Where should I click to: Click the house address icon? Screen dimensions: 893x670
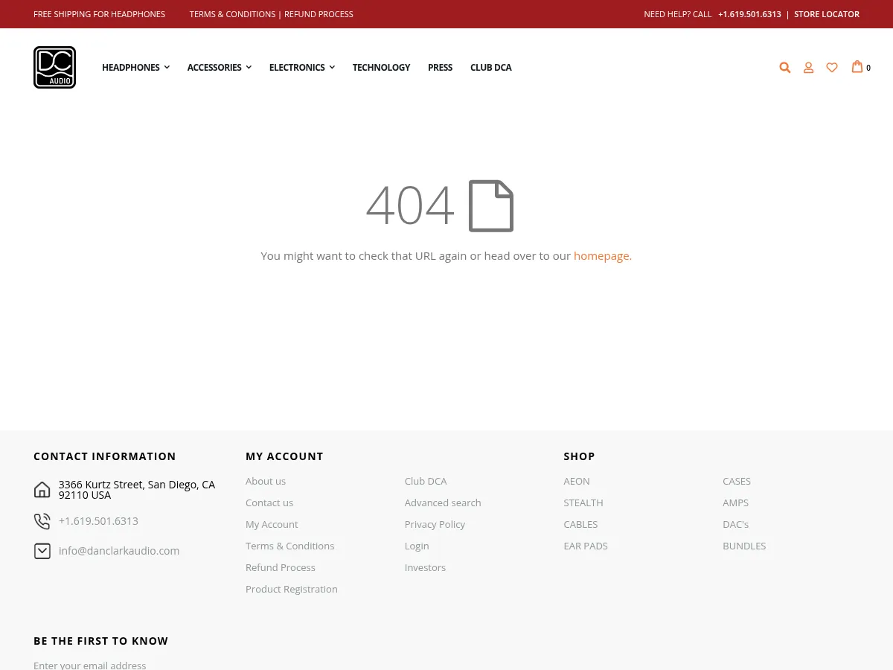coord(42,490)
